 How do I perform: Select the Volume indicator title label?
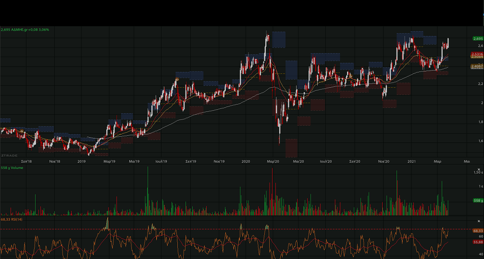click(x=12, y=168)
